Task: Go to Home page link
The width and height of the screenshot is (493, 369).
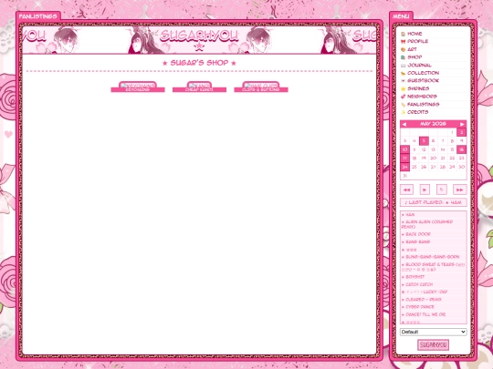Action: (414, 34)
